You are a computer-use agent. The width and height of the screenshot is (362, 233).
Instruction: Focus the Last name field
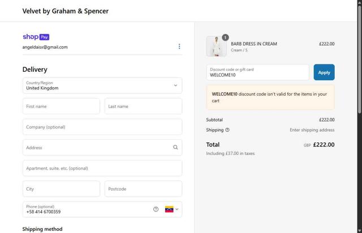point(143,106)
